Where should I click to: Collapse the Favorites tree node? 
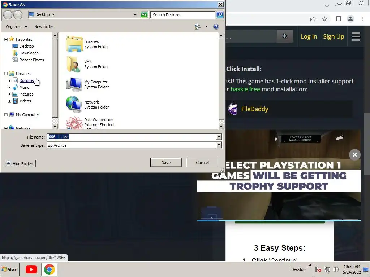click(x=6, y=39)
